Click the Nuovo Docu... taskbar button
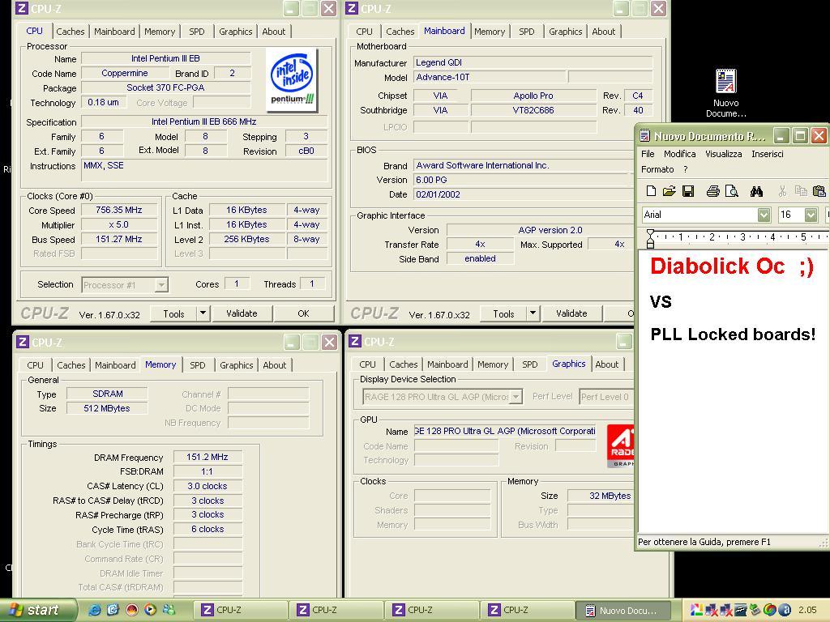 [622, 611]
